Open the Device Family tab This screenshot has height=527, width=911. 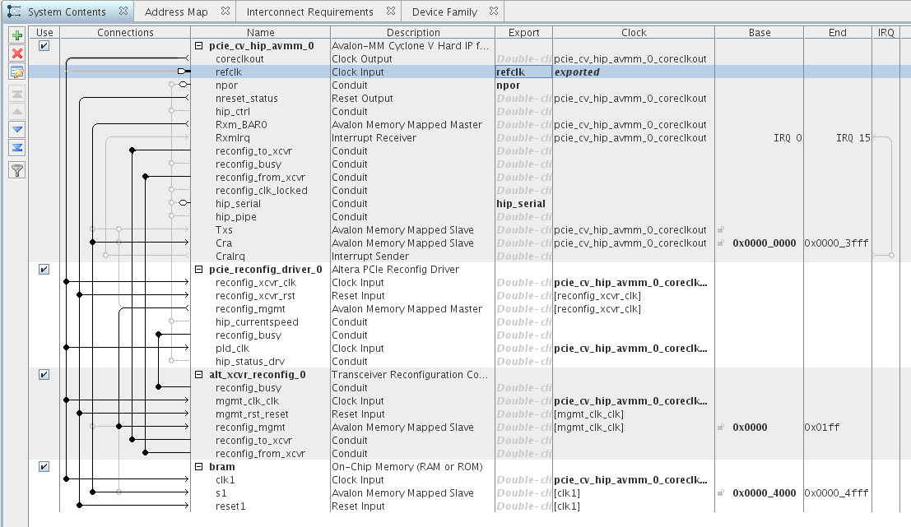tap(444, 12)
